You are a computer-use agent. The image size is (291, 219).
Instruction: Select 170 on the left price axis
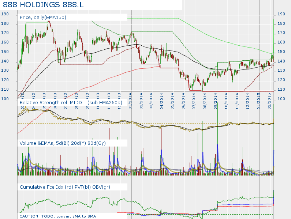click(x=5, y=33)
